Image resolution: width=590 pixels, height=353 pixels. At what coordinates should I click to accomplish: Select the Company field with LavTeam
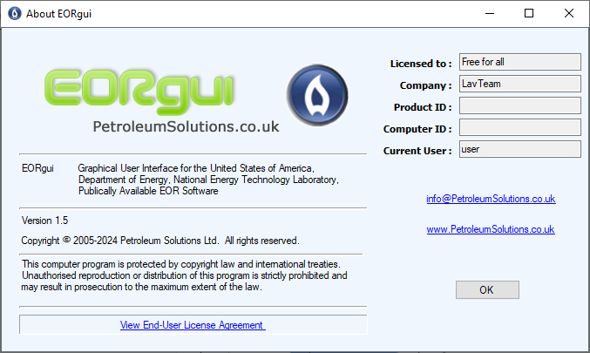[520, 84]
